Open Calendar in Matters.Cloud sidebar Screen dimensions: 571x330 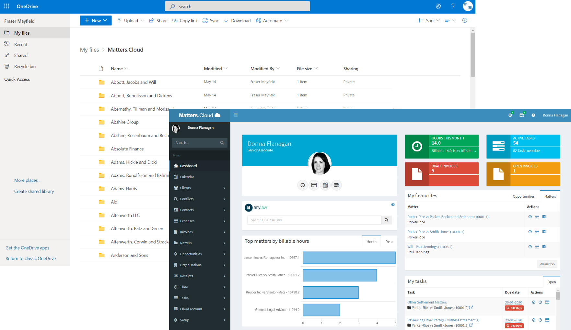tap(200, 177)
